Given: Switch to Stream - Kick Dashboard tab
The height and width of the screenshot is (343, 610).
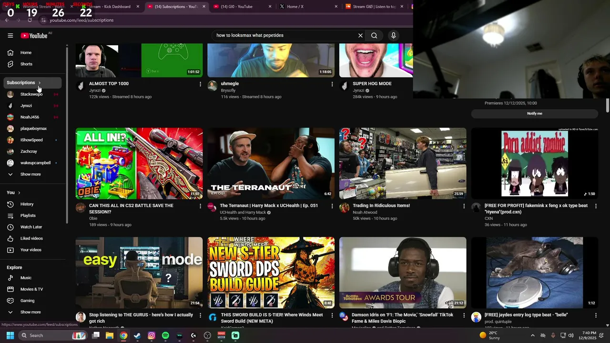Looking at the screenshot, I should pos(110,7).
